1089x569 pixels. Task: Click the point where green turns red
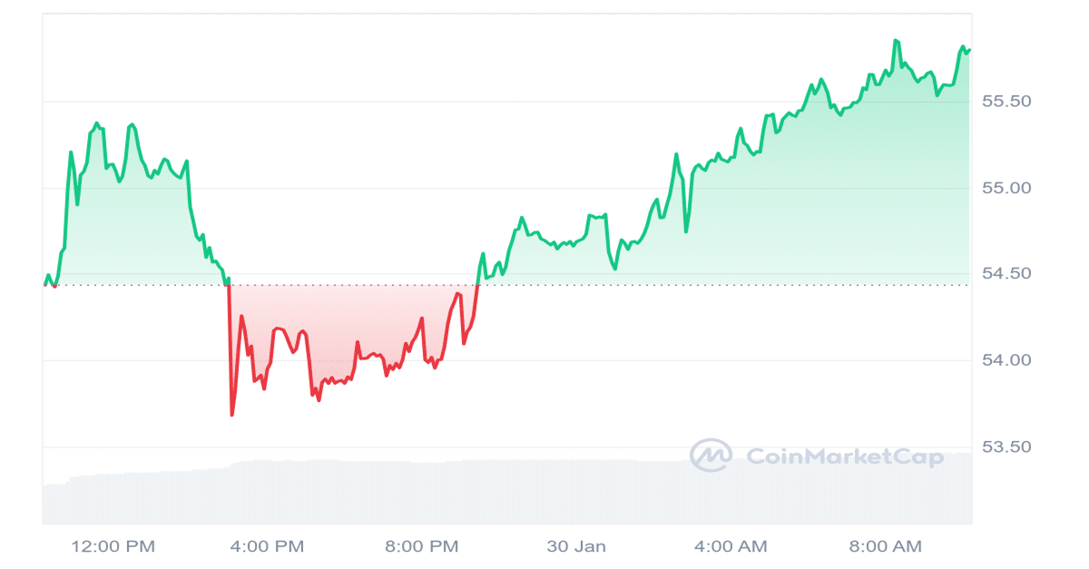pyautogui.click(x=229, y=285)
